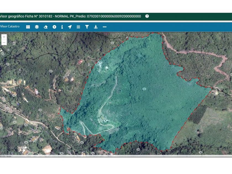Open the basemap gallery grid icon
The width and height of the screenshot is (232, 174).
[28, 27]
